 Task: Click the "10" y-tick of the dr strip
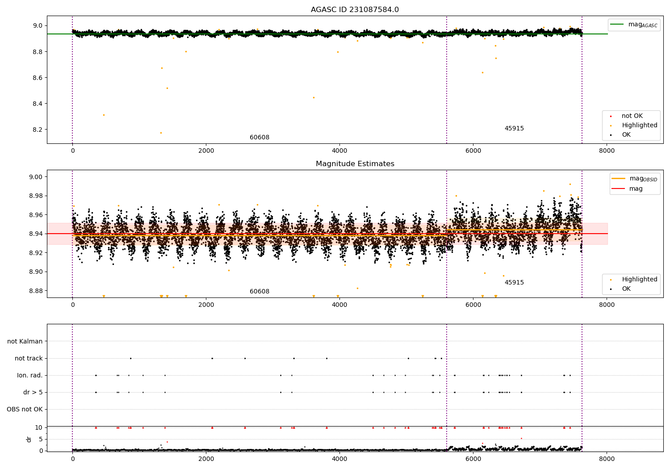[39, 428]
